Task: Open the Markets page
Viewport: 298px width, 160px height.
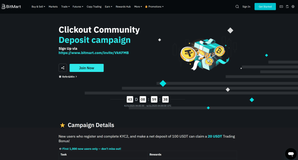Action: coord(53,7)
